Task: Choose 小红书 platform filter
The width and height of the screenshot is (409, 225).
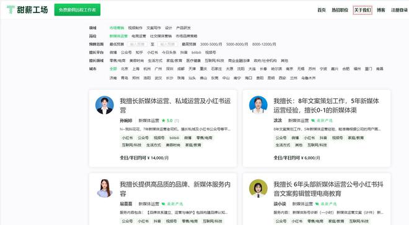Action: (x=152, y=53)
